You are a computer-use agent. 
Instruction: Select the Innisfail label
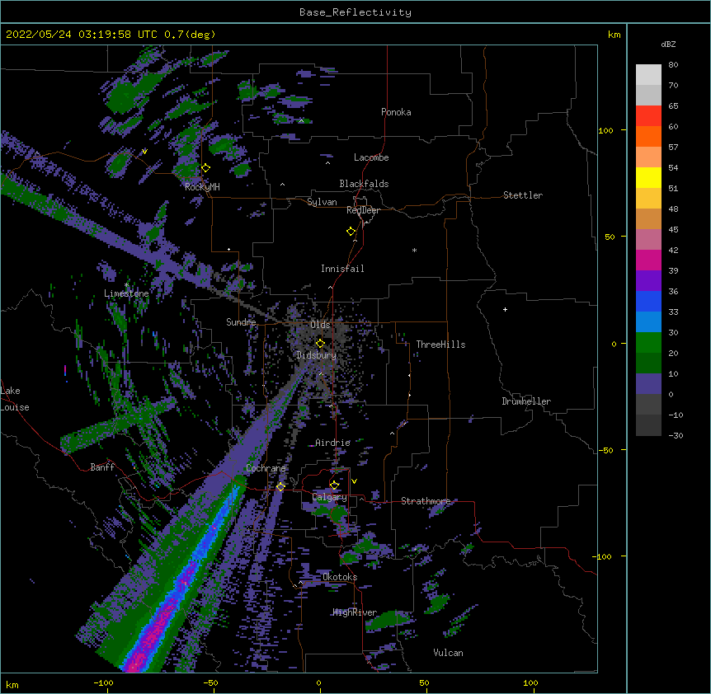[342, 269]
